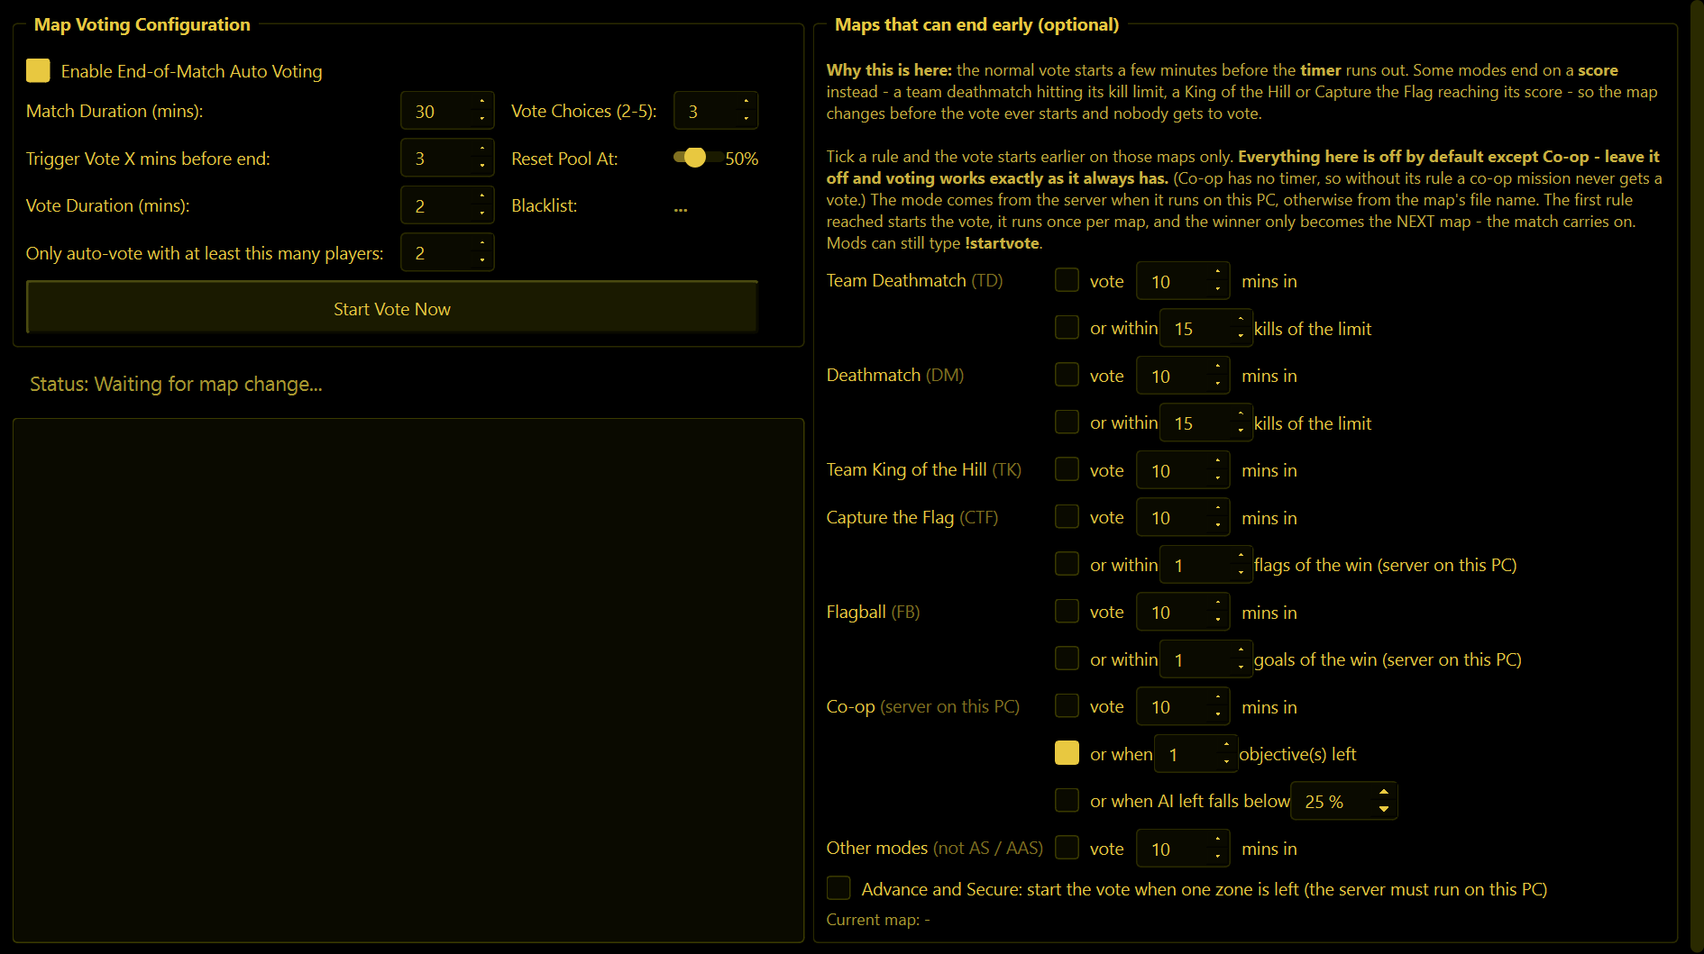
Task: Decrease minimum players count with down arrow
Action: pyautogui.click(x=482, y=262)
